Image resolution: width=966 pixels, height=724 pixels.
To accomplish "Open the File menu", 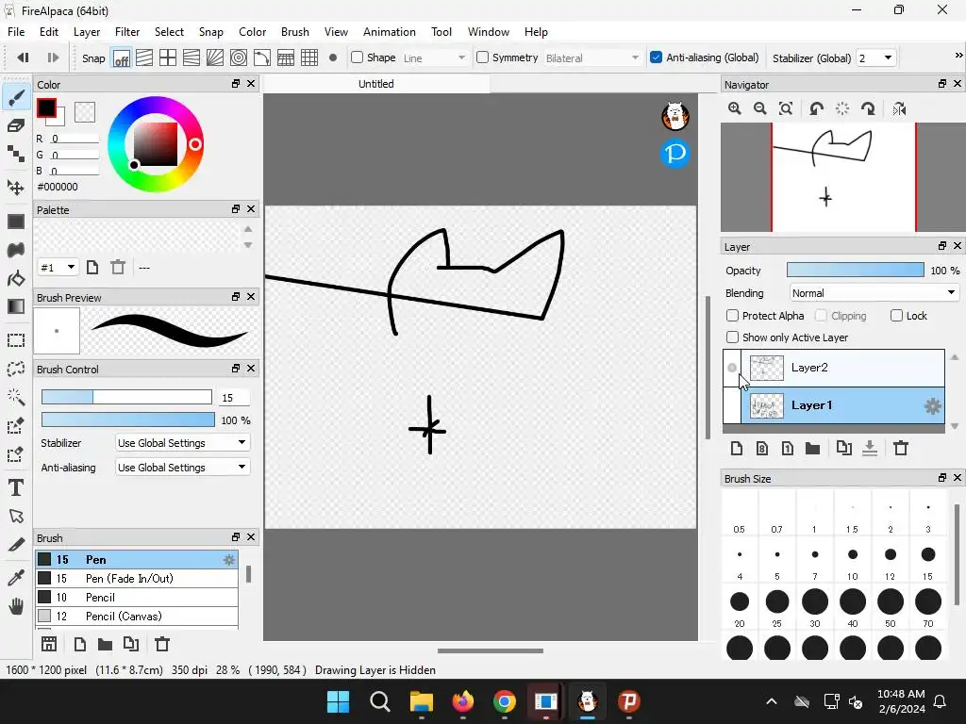I will tap(16, 32).
